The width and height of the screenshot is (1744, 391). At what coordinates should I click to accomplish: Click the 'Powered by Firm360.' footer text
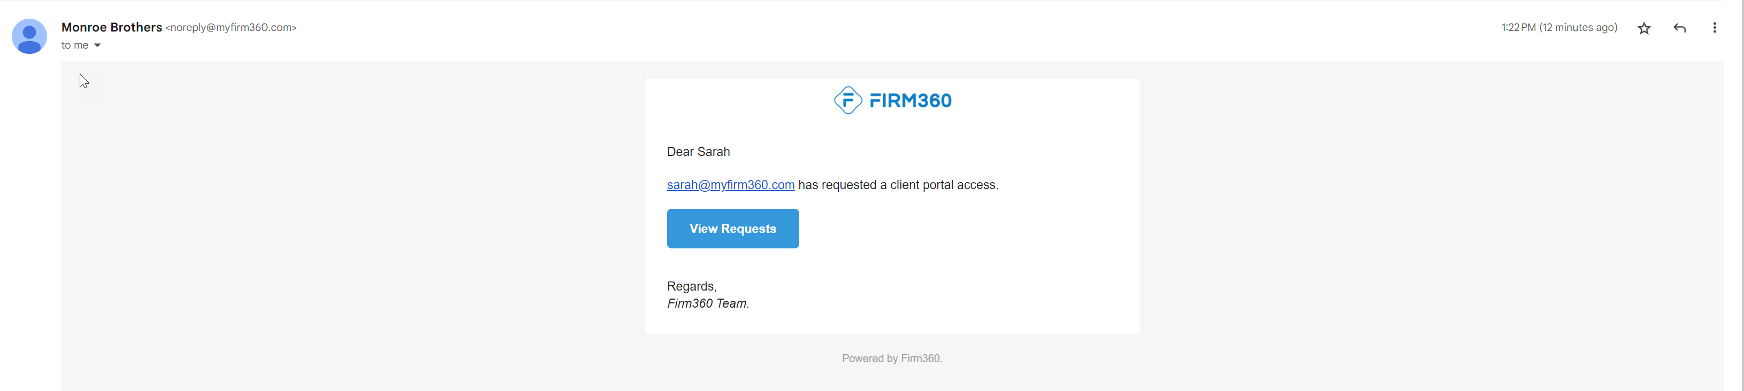892,358
